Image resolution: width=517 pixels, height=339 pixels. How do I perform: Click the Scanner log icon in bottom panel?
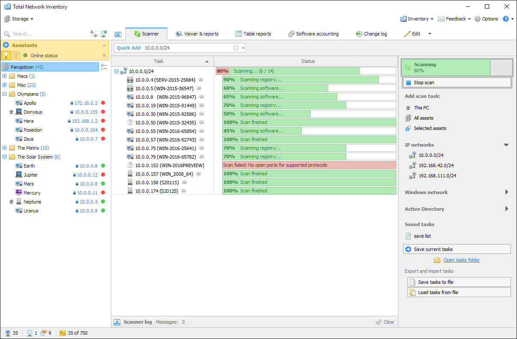click(117, 321)
